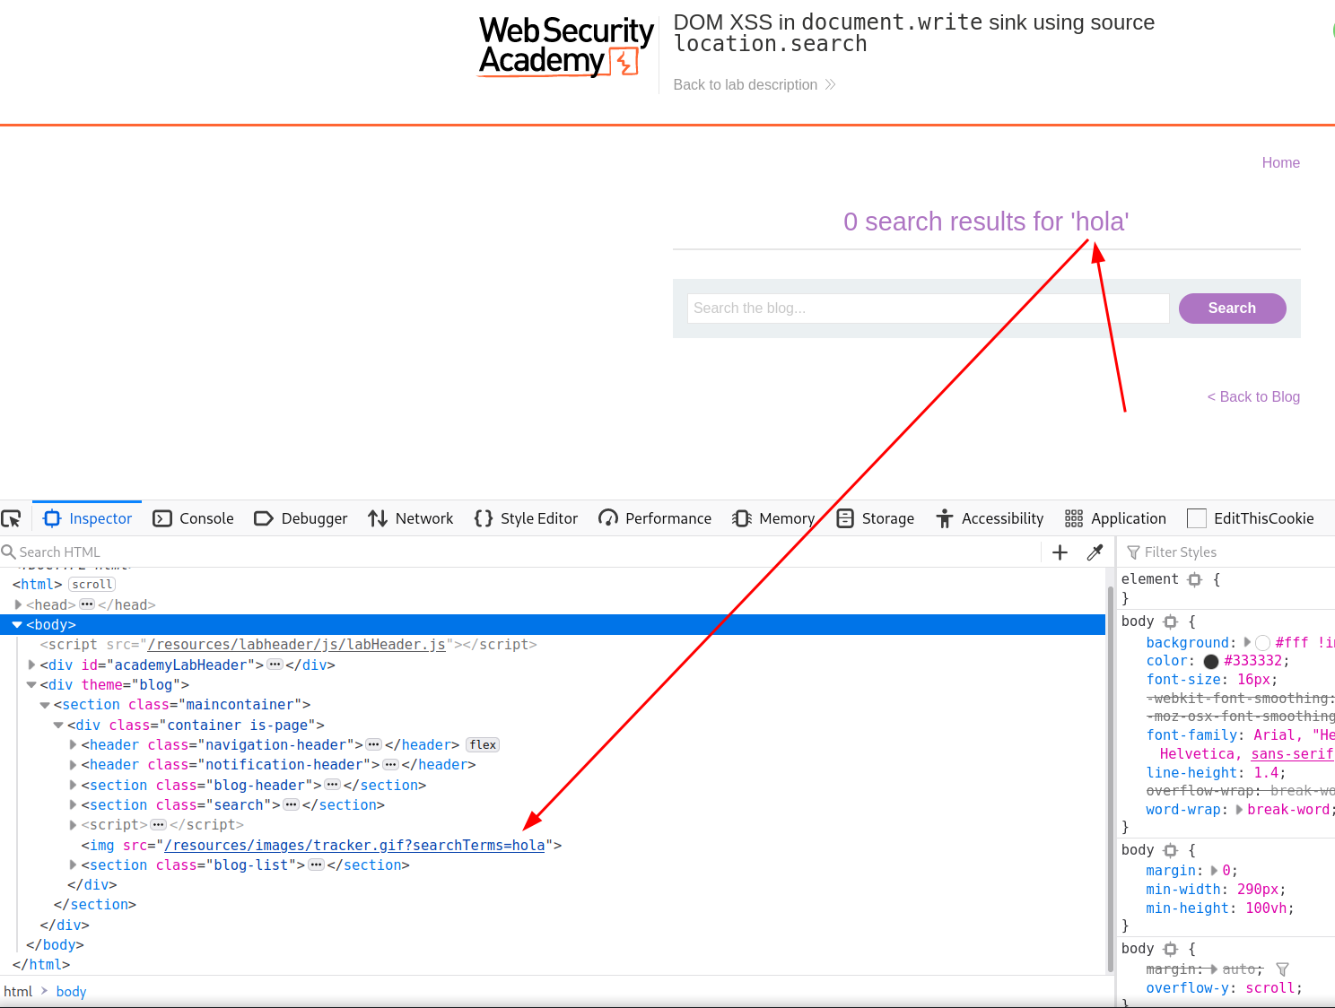Toggle the #fff background color swatch circle

pyautogui.click(x=1262, y=642)
